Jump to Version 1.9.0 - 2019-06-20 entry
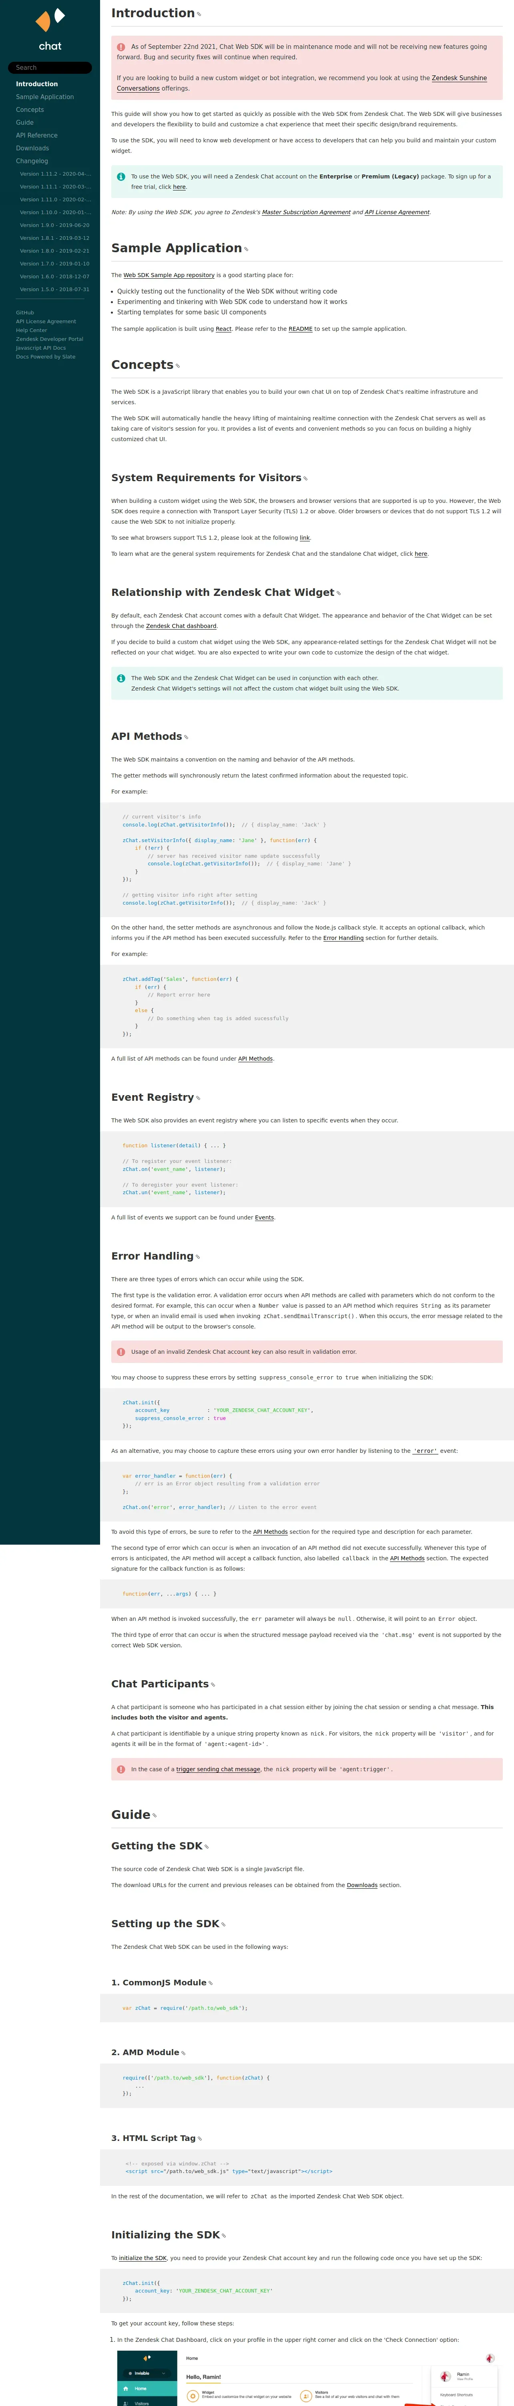The width and height of the screenshot is (514, 2406). click(54, 225)
